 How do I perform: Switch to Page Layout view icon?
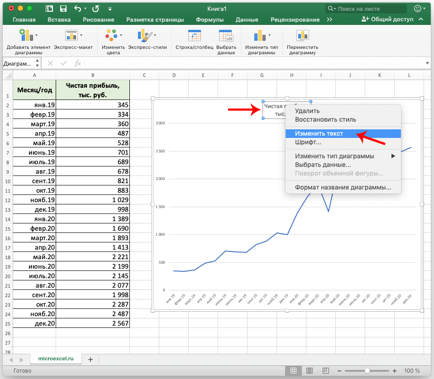point(310,370)
